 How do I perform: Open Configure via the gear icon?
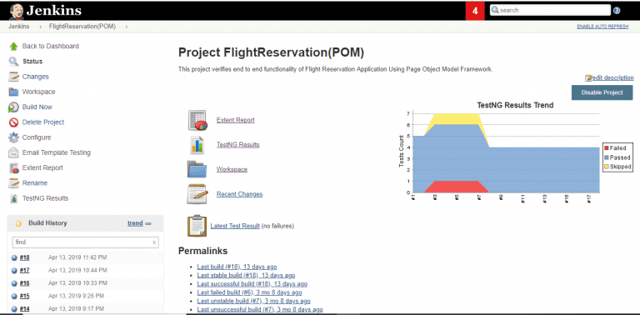[x=13, y=137]
